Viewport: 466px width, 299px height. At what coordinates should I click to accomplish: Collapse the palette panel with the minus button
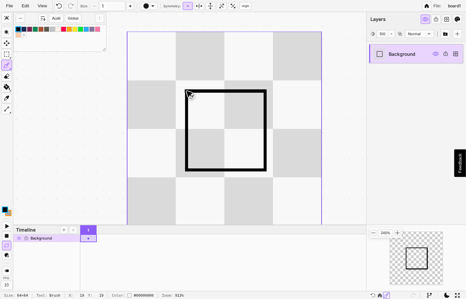[x=20, y=18]
